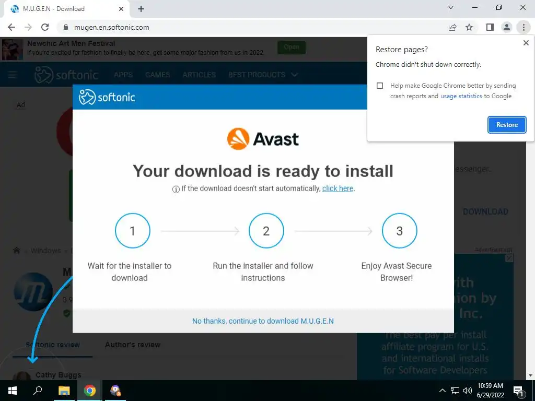Select the M.U.G.E.N - Download tab
Viewport: 535px width, 401px height.
[x=66, y=9]
